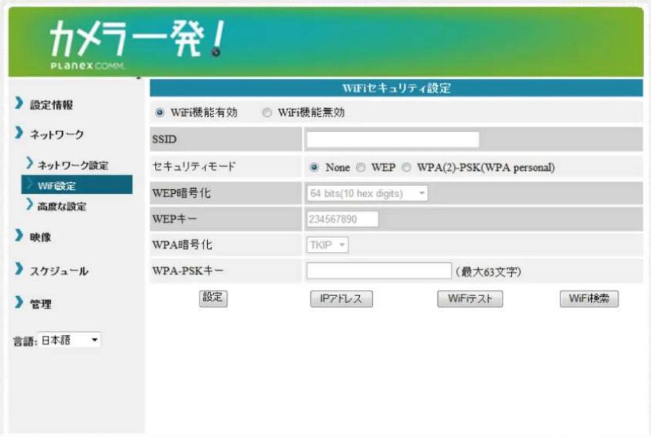Select the WiFi設定 submenu item
The image size is (651, 437).
click(x=77, y=185)
